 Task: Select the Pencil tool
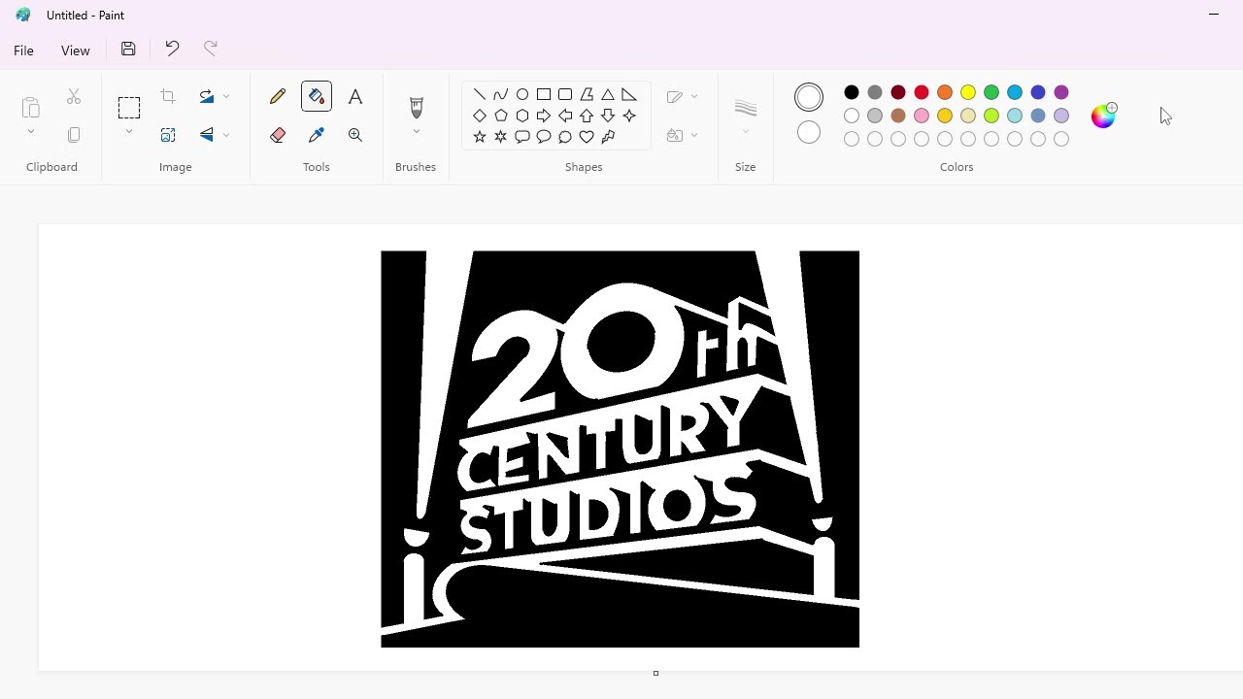pyautogui.click(x=278, y=96)
